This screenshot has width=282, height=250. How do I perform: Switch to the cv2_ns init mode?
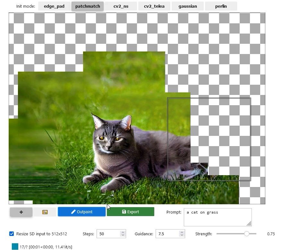coord(121,6)
